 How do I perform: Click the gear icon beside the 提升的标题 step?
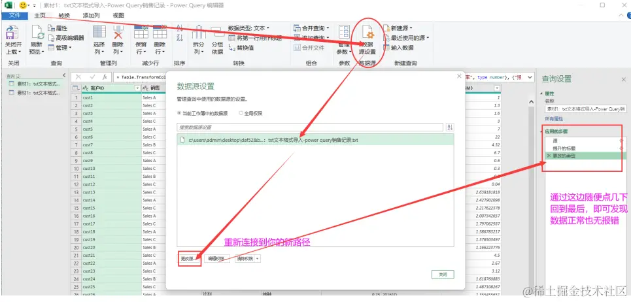point(621,148)
